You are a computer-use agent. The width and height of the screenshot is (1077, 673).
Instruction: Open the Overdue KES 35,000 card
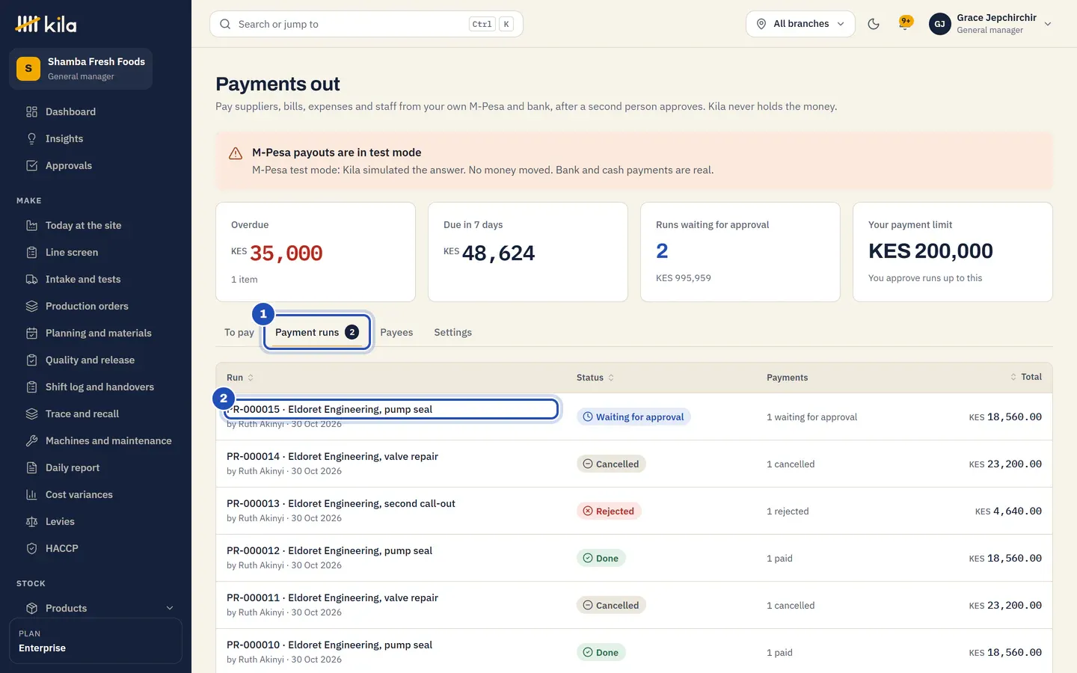(316, 252)
